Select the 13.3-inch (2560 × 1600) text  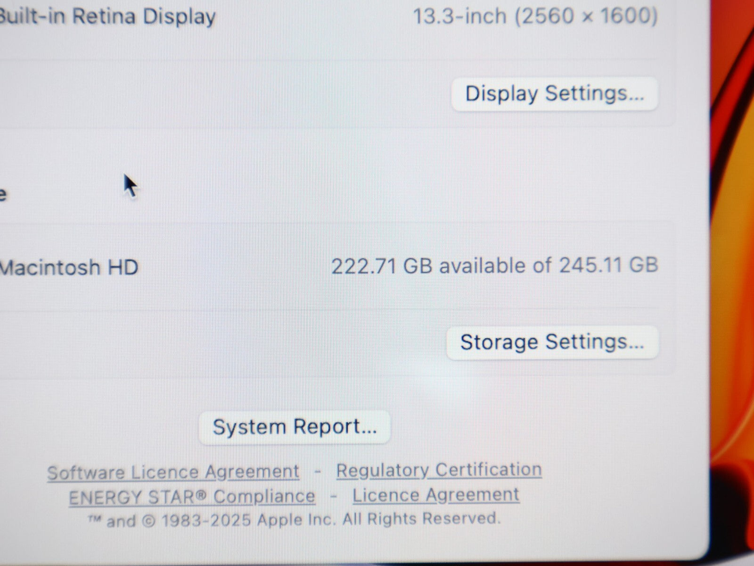pyautogui.click(x=535, y=17)
